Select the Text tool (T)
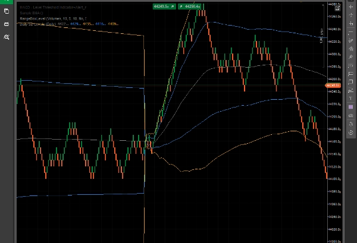The width and height of the screenshot is (357, 243). point(351,99)
